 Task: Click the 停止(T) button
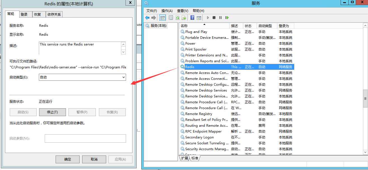[x=53, y=112]
